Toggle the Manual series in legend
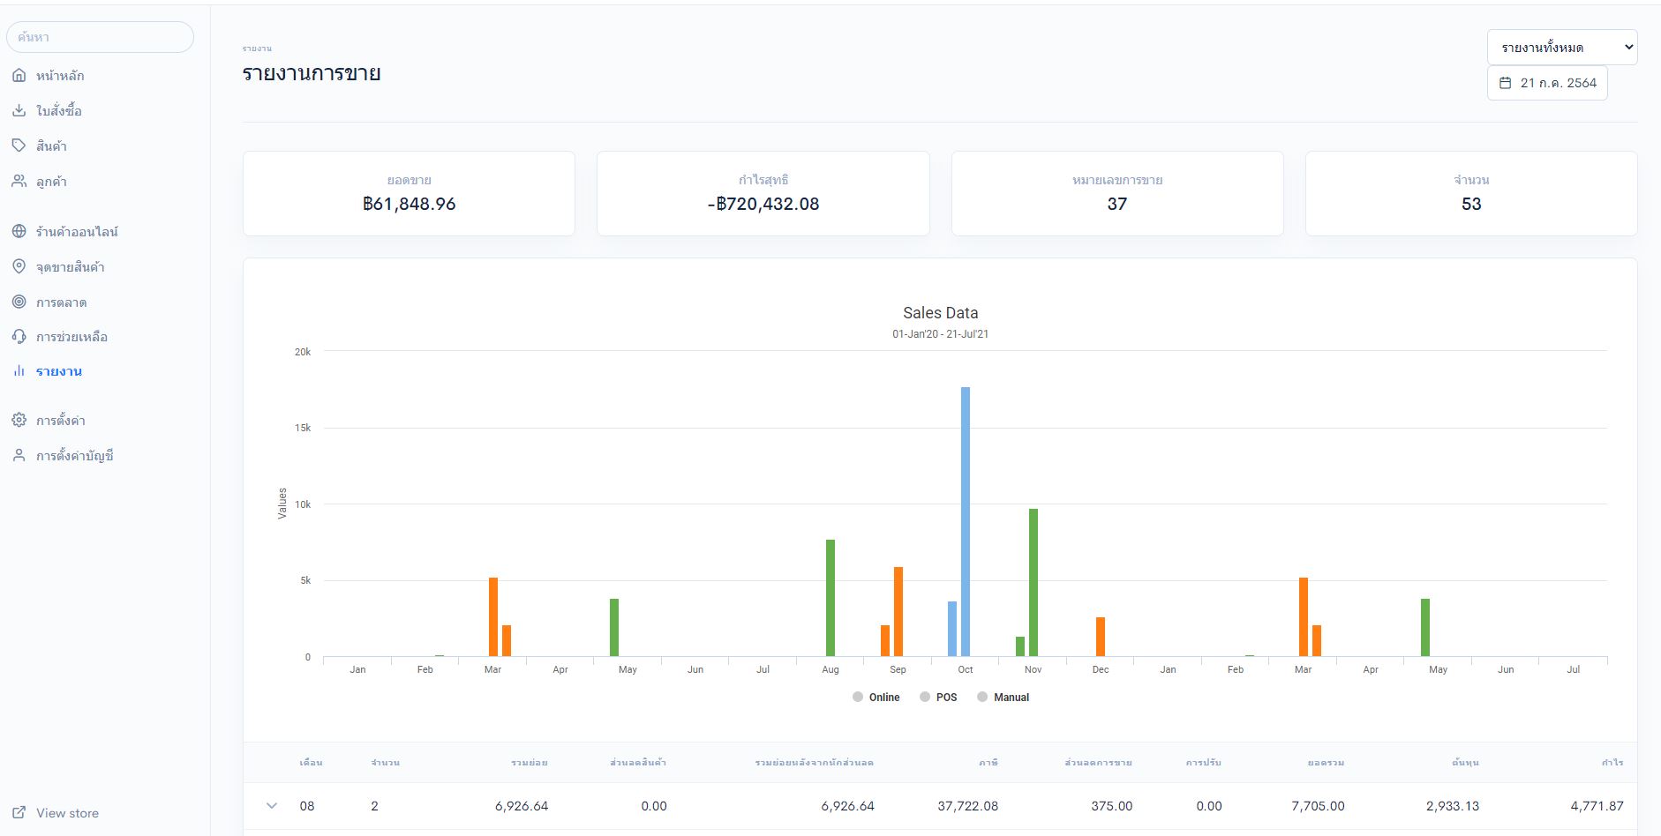Viewport: 1661px width, 836px height. pos(1003,697)
